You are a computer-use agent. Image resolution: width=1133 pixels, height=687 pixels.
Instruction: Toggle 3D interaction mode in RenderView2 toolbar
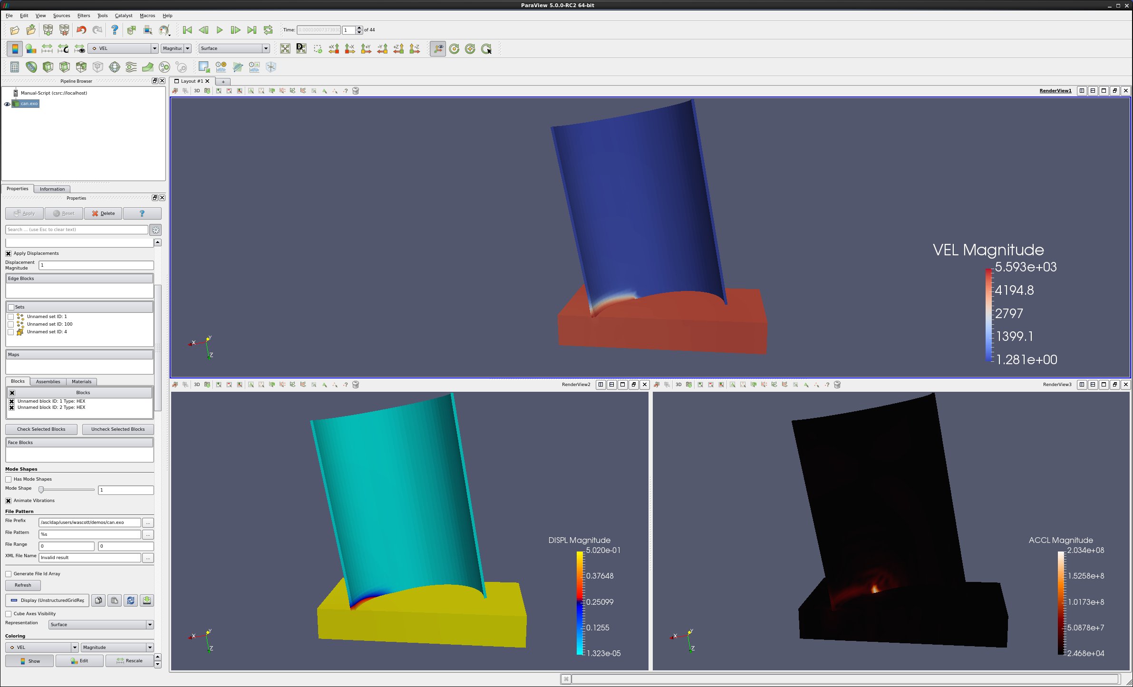click(x=197, y=385)
